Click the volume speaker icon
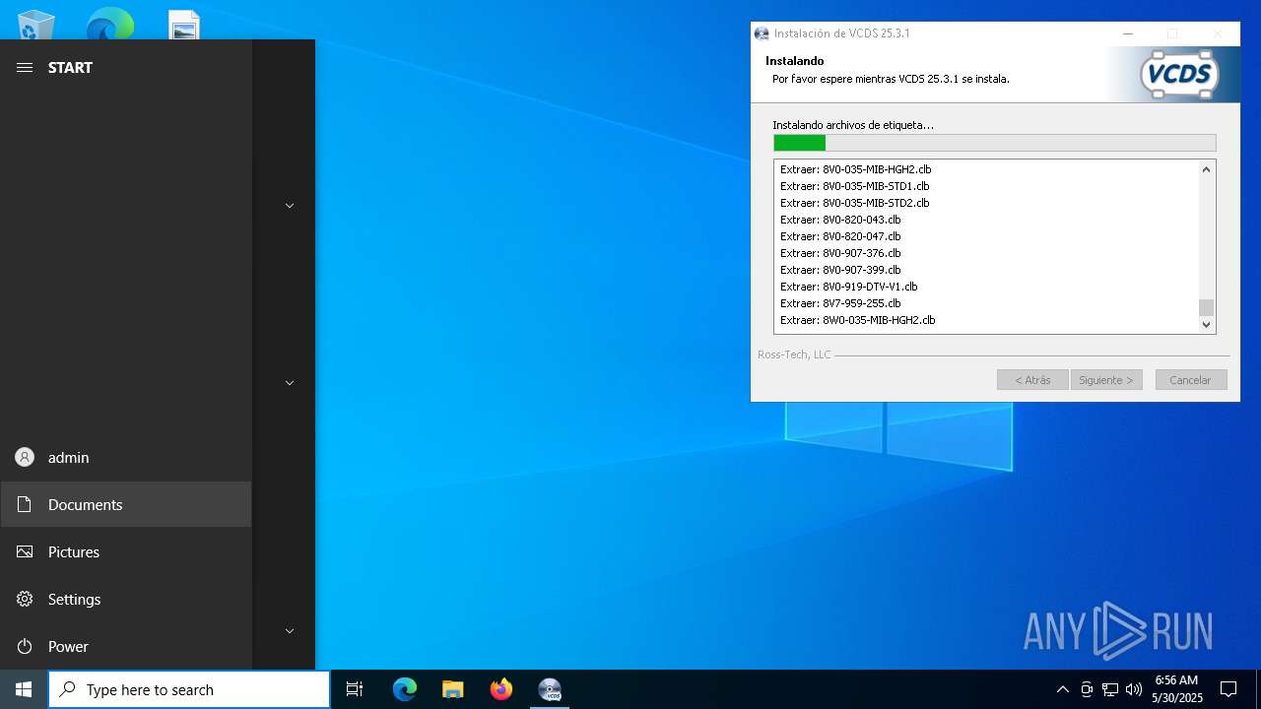Screen dimensions: 1261x709 [x=1134, y=689]
